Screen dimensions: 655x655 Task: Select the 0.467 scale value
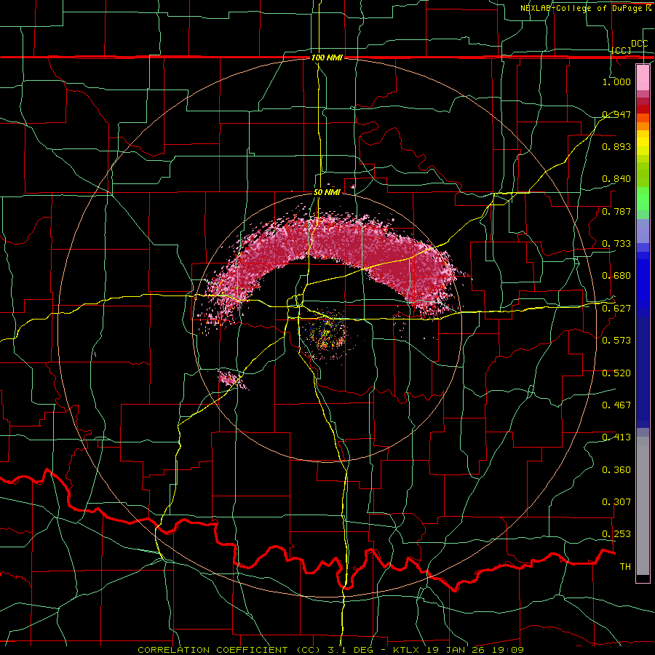(616, 405)
